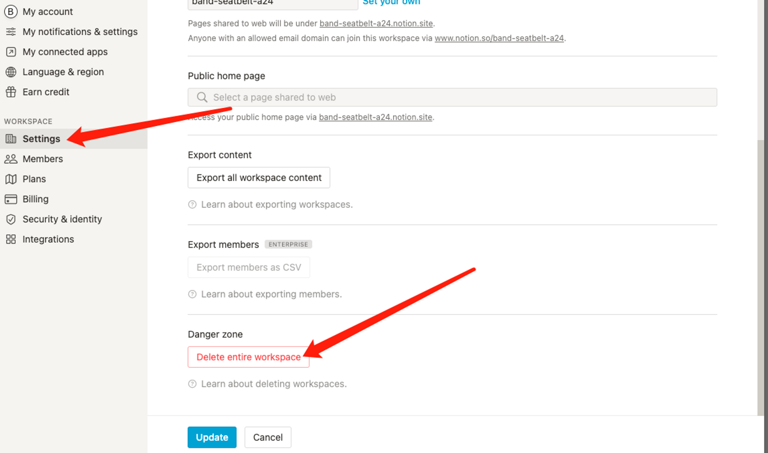This screenshot has height=453, width=768.
Task: Click the Security & identity icon
Action: (11, 219)
